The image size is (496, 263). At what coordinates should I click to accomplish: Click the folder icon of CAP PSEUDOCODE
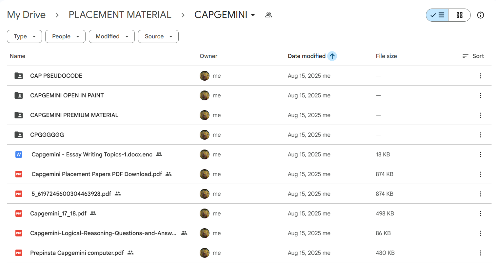tap(19, 76)
